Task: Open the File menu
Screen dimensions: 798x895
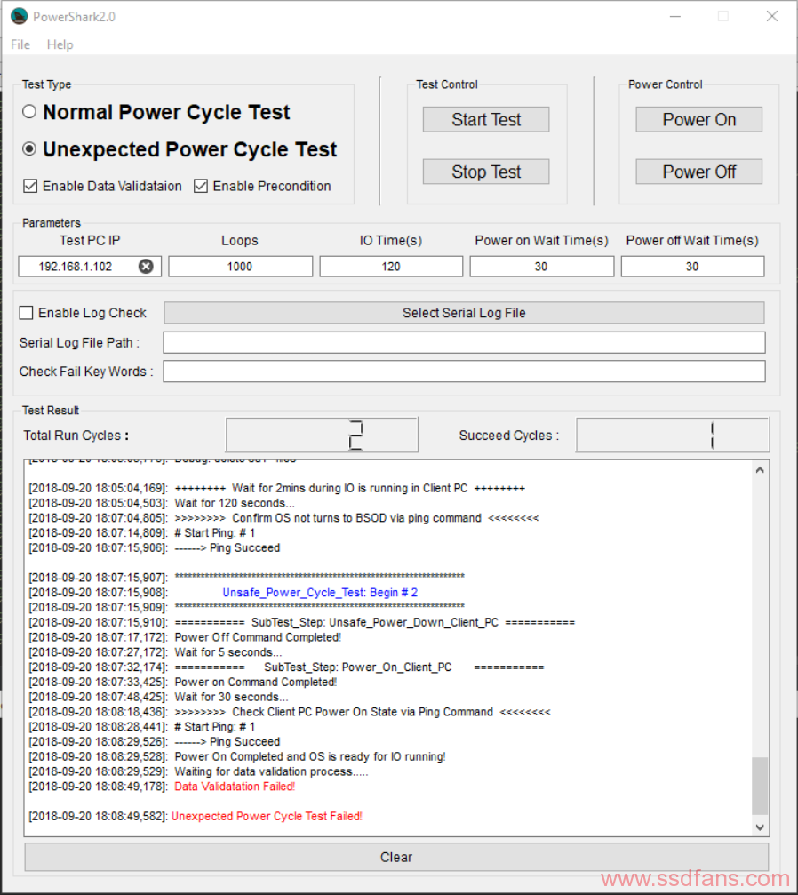Action: pyautogui.click(x=20, y=44)
